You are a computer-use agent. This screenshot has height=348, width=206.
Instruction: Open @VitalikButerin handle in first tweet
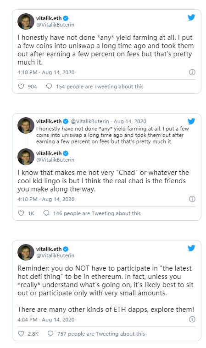pyautogui.click(x=55, y=25)
